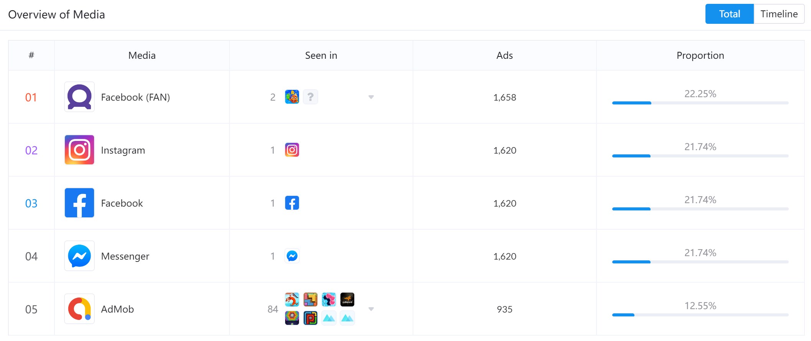Open the small Messenger app icon in Seen in
Viewport: 811px width, 341px height.
pos(292,256)
